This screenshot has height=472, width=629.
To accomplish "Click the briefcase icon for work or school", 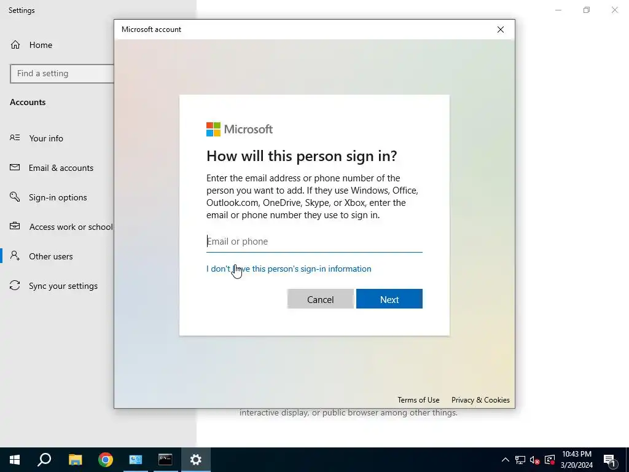I will coord(15,226).
